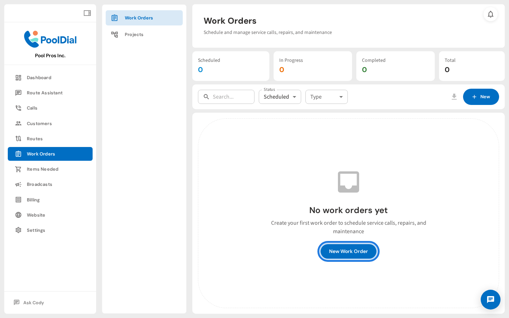This screenshot has height=318, width=509.
Task: Click the notification bell
Action: tap(491, 14)
